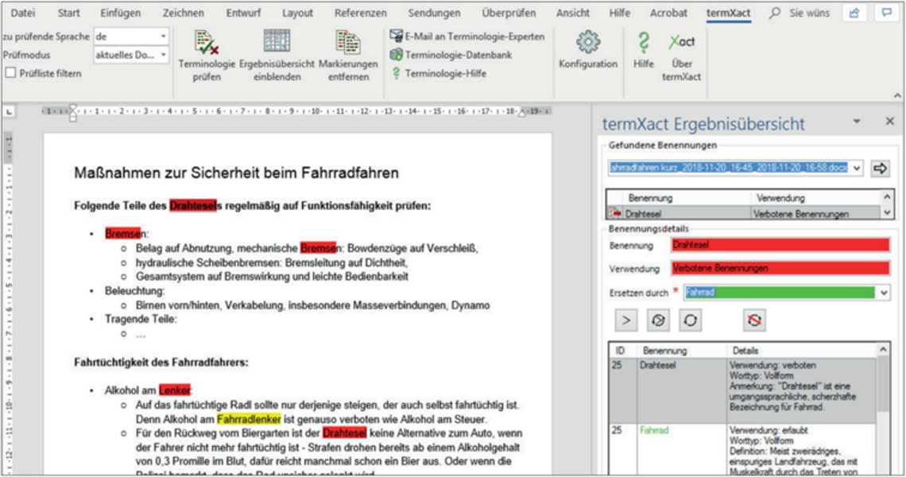Switch to the Referenzen tab
The image size is (906, 477).
tap(361, 13)
